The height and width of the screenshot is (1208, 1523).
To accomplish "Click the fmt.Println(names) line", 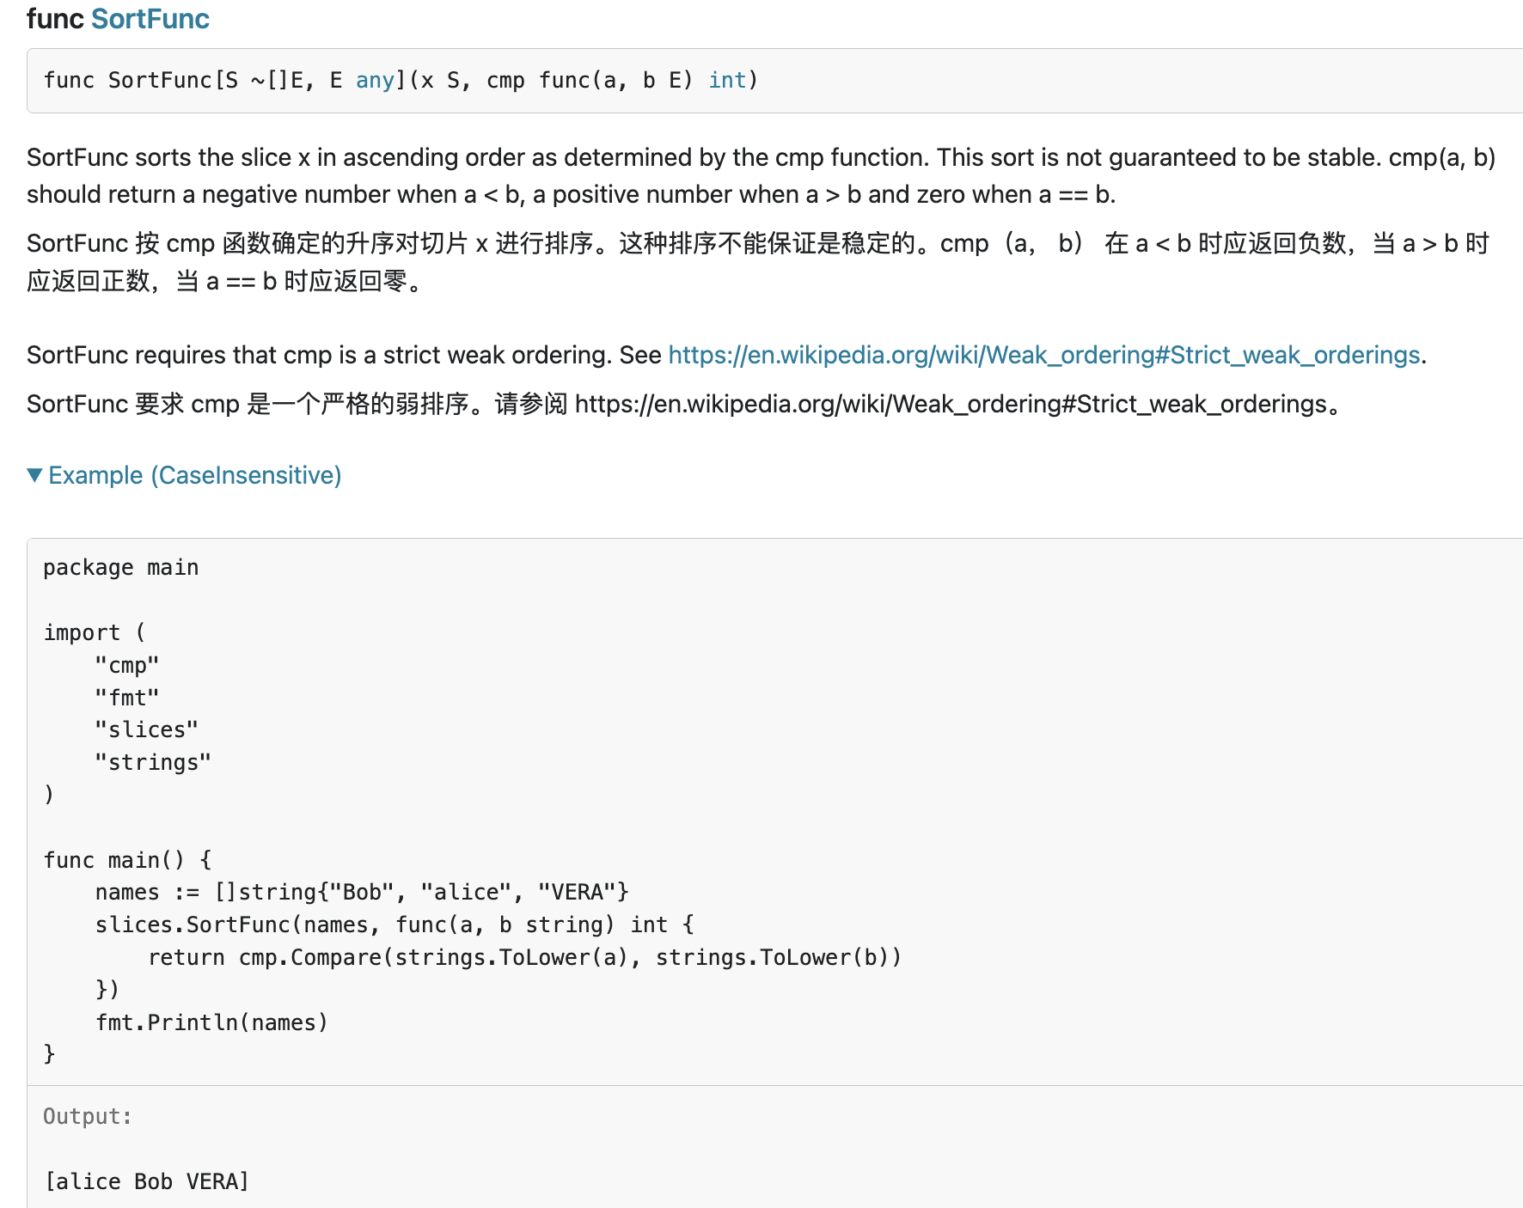I will click(x=211, y=1022).
